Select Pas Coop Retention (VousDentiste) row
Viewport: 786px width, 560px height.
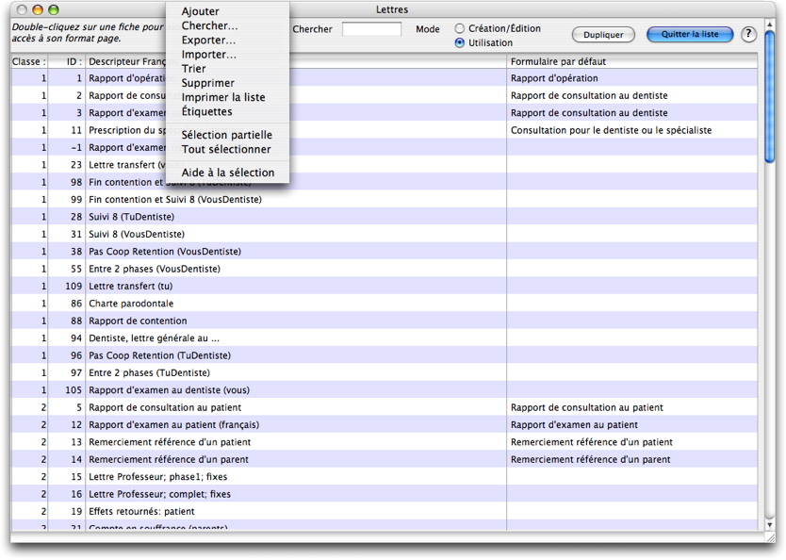pyautogui.click(x=384, y=251)
